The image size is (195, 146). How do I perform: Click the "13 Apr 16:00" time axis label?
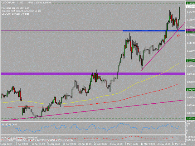tap(38, 144)
